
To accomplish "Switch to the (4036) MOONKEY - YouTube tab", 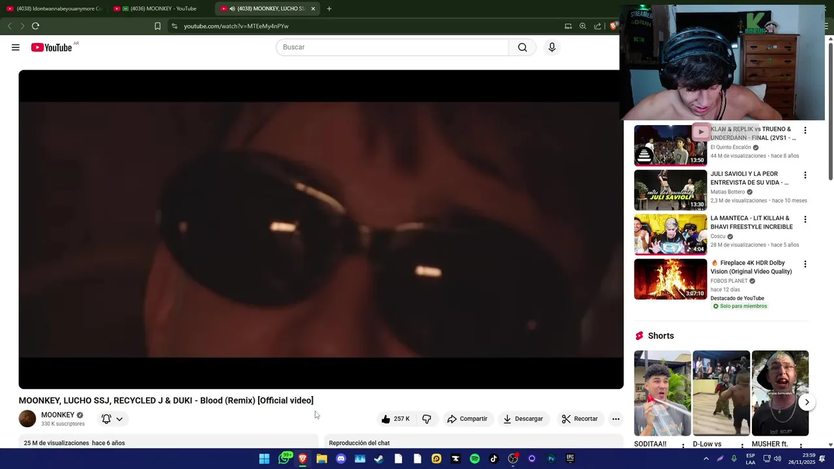I will coord(160,8).
